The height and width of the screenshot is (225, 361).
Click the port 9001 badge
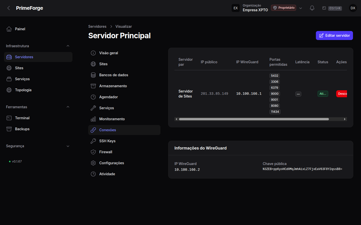point(275,100)
